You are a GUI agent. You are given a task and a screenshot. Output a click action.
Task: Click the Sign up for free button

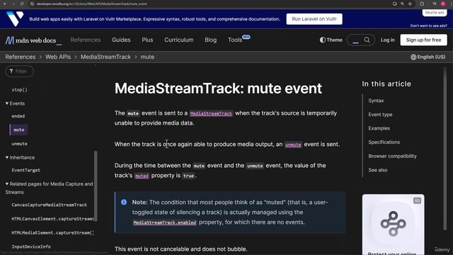423,40
